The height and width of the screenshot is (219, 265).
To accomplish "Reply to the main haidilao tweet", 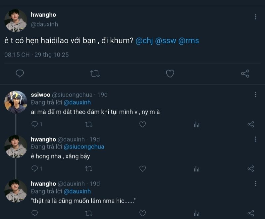I will 20,73.
